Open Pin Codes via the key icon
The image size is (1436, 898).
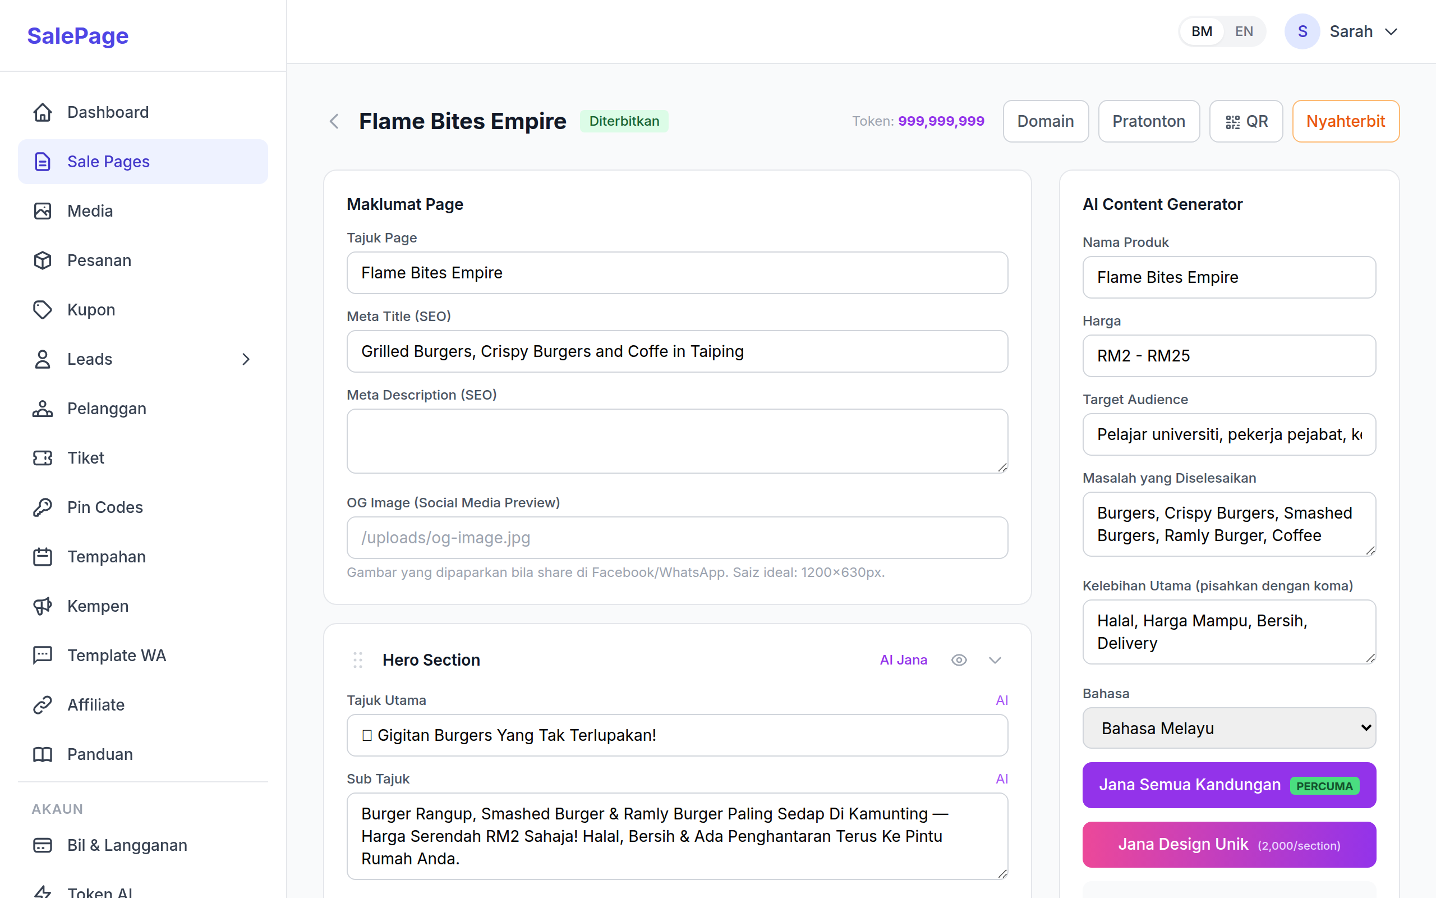[x=42, y=507]
